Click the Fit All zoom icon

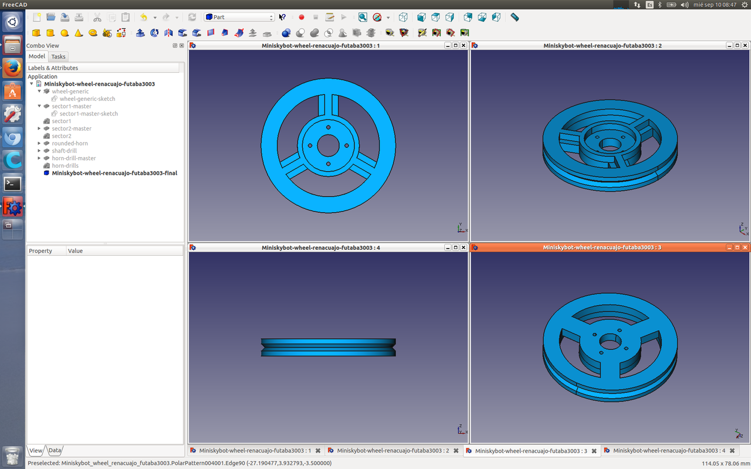[x=363, y=17]
